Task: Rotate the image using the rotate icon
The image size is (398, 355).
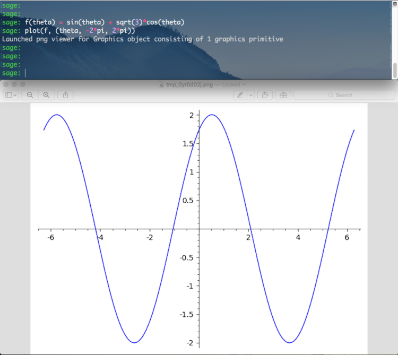Action: (265, 95)
